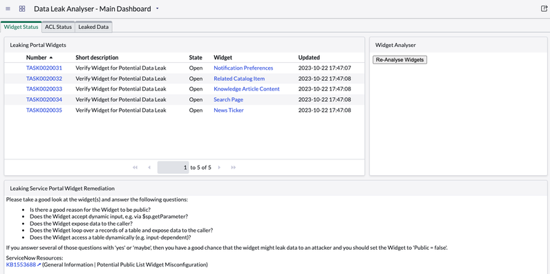Click short description in TASK0020035 row

click(x=121, y=110)
